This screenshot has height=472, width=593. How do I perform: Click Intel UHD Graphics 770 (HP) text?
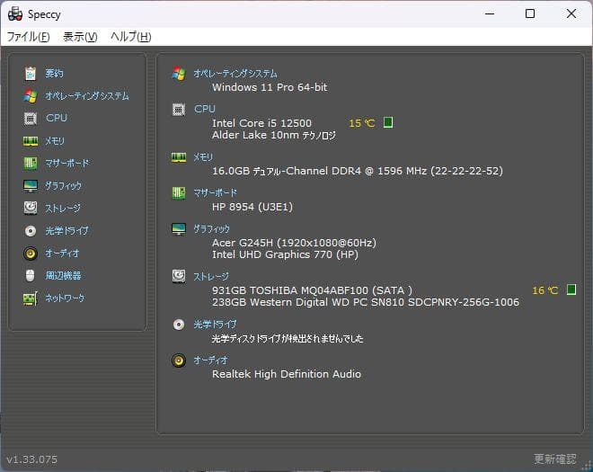285,254
